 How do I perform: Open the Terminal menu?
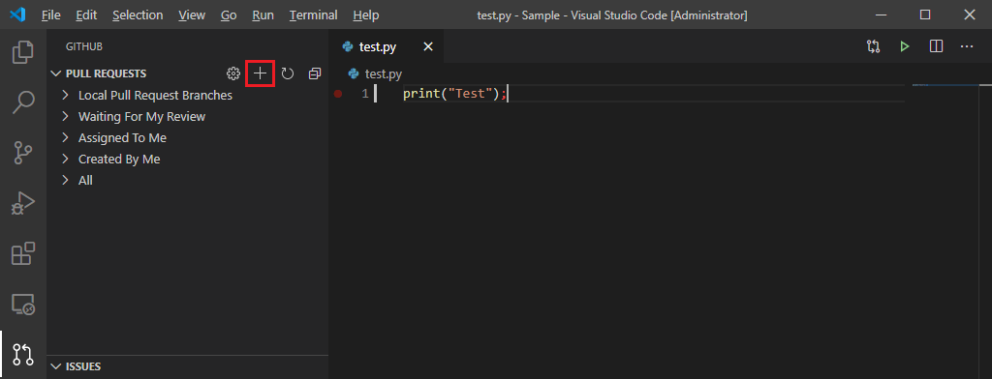coord(313,15)
